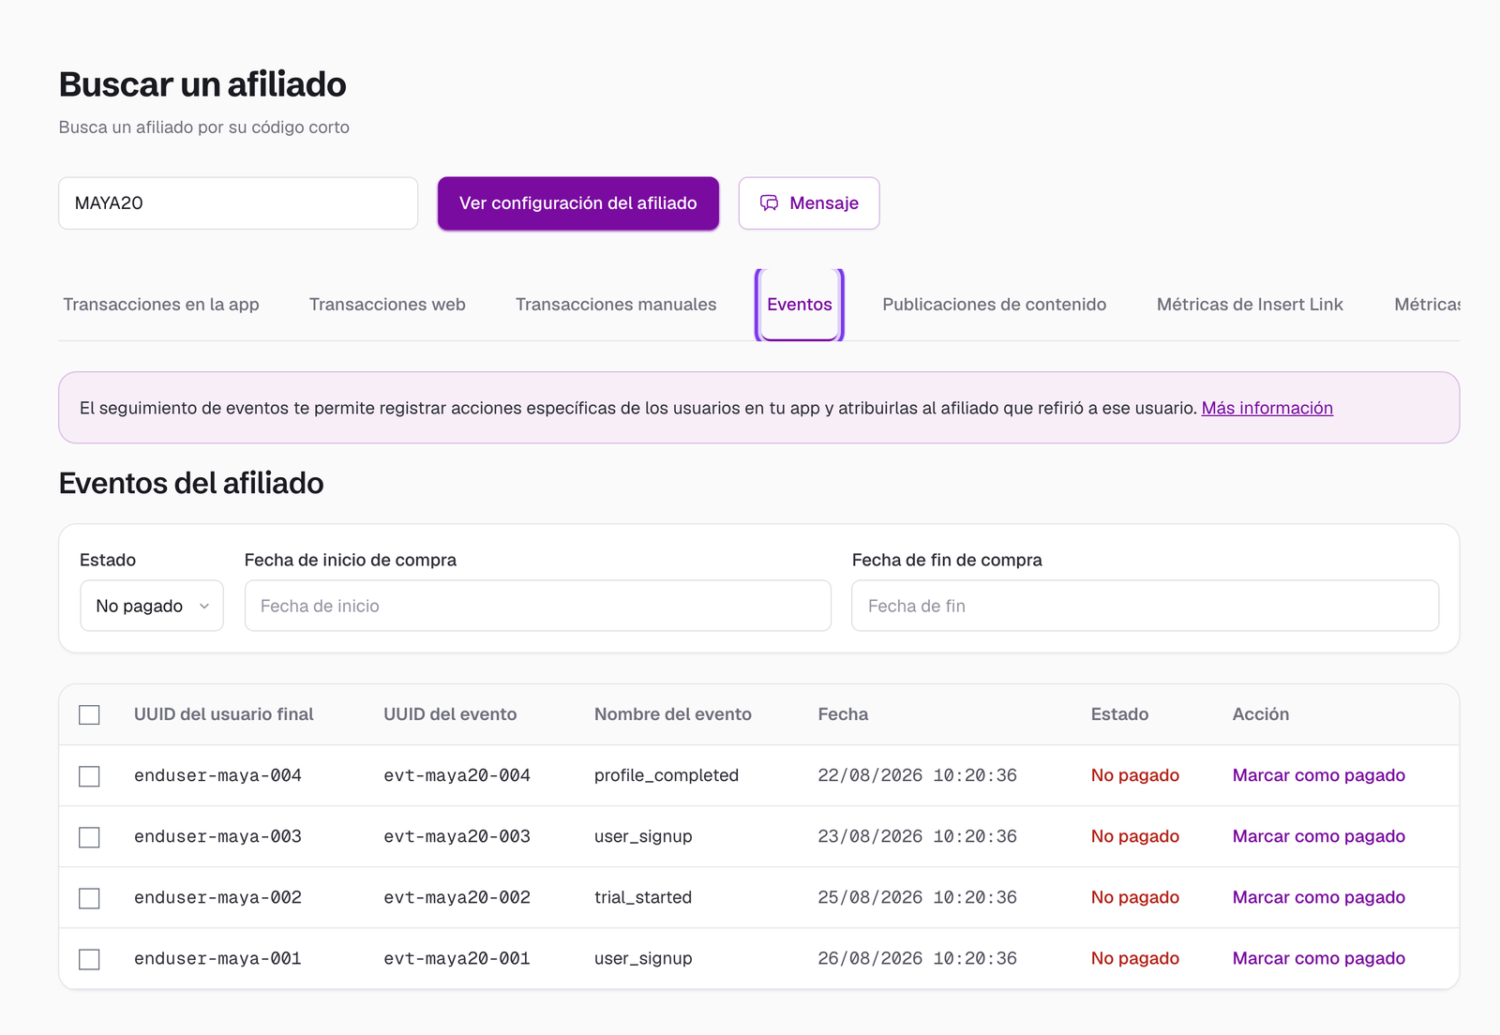Image resolution: width=1500 pixels, height=1035 pixels.
Task: Click the Fecha de inicio date field
Action: pyautogui.click(x=538, y=606)
